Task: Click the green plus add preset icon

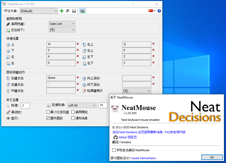Action: (x=62, y=11)
